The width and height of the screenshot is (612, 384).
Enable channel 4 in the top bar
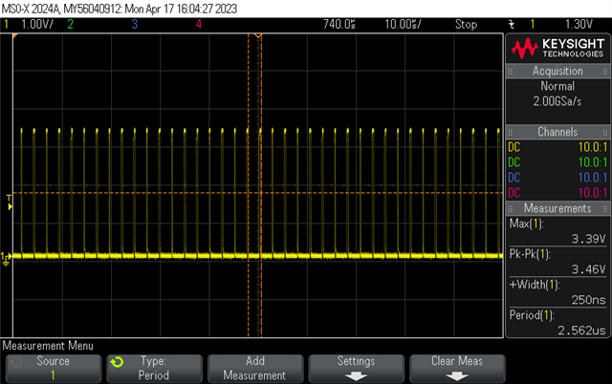pos(198,23)
